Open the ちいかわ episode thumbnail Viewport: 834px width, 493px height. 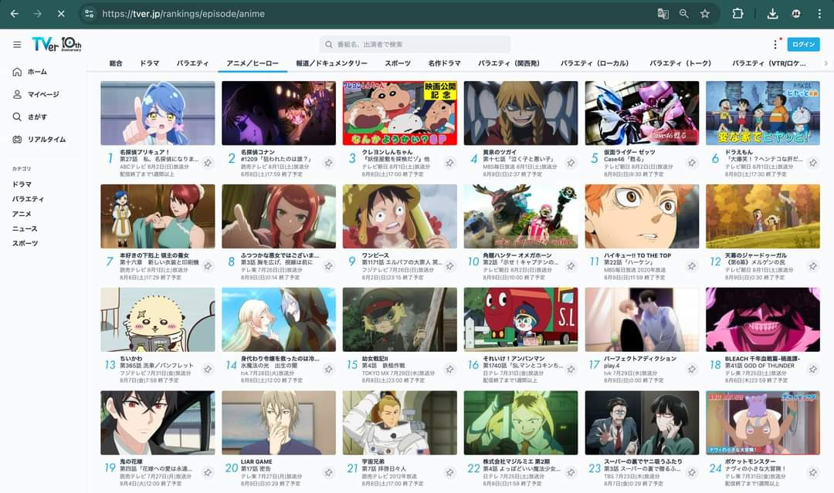click(158, 319)
